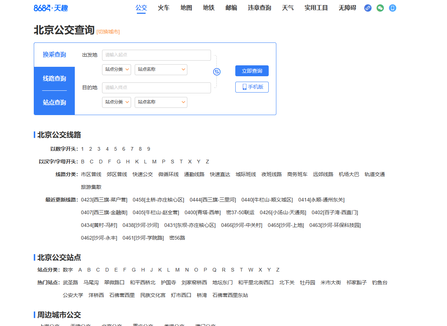Open the 市区普线 route category
This screenshot has width=447, height=326.
[91, 174]
